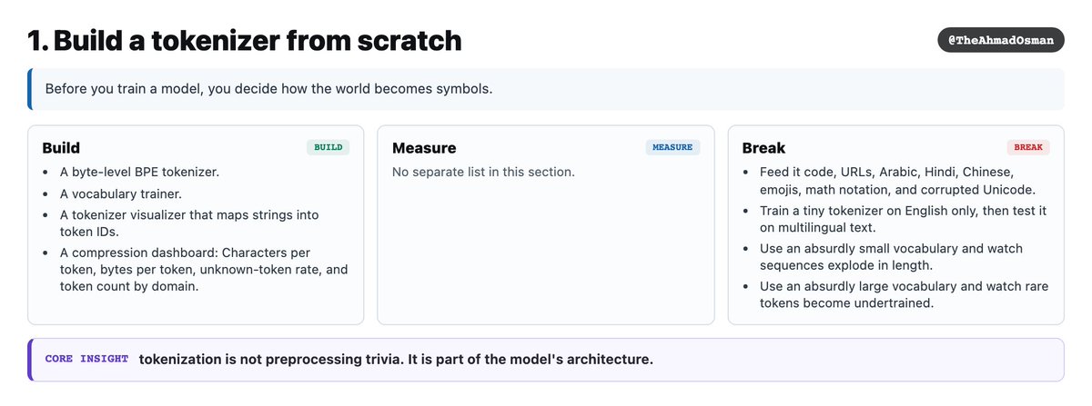The image size is (1092, 406).
Task: Click the red BREAK tag badge
Action: pos(1028,147)
